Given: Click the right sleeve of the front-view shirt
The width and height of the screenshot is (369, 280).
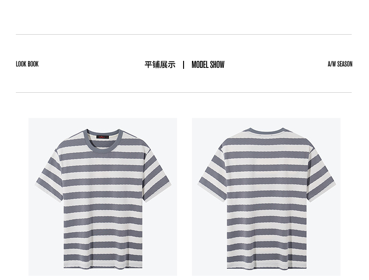Looking at the screenshot, I should point(156,175).
